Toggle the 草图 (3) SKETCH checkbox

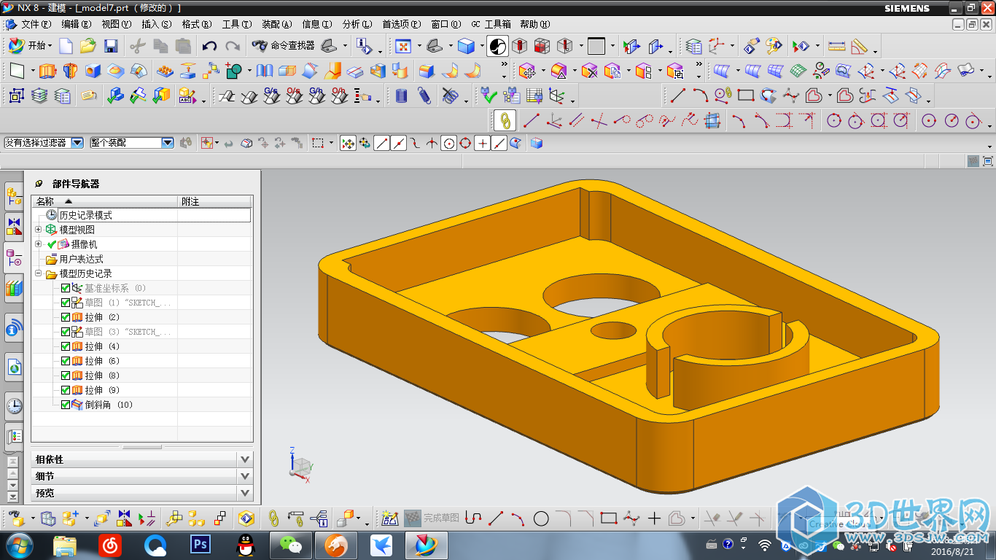click(66, 332)
